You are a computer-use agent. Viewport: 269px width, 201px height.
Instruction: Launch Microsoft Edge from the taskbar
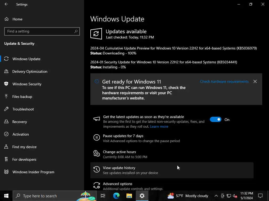116,196
